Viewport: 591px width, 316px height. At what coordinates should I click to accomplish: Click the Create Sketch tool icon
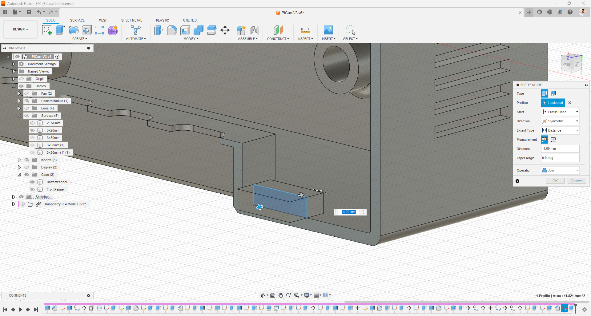tap(47, 30)
